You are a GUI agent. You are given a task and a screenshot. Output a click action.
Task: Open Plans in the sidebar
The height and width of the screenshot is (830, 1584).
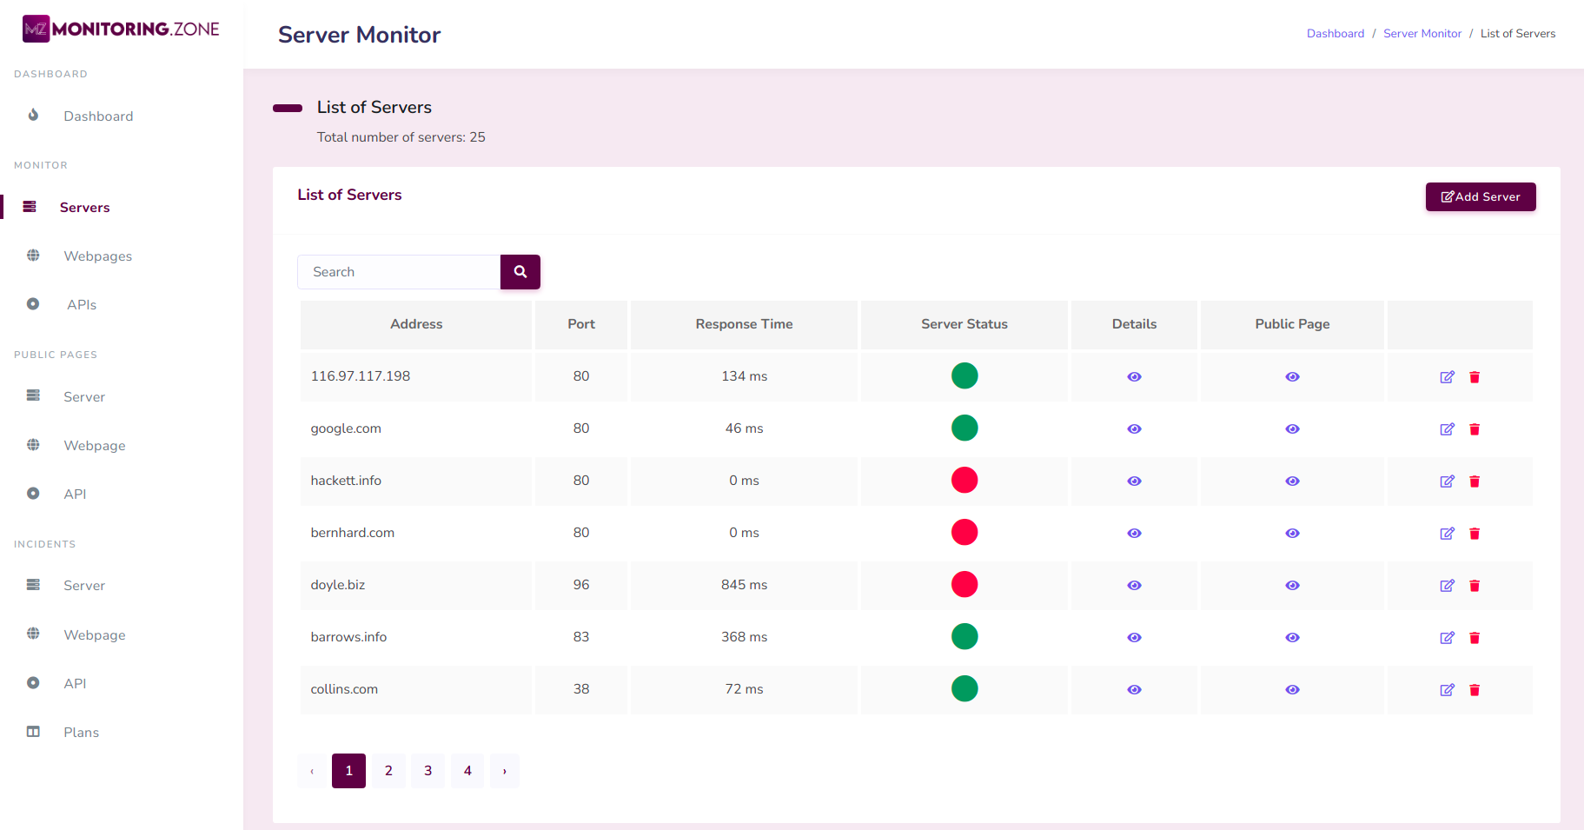(81, 733)
